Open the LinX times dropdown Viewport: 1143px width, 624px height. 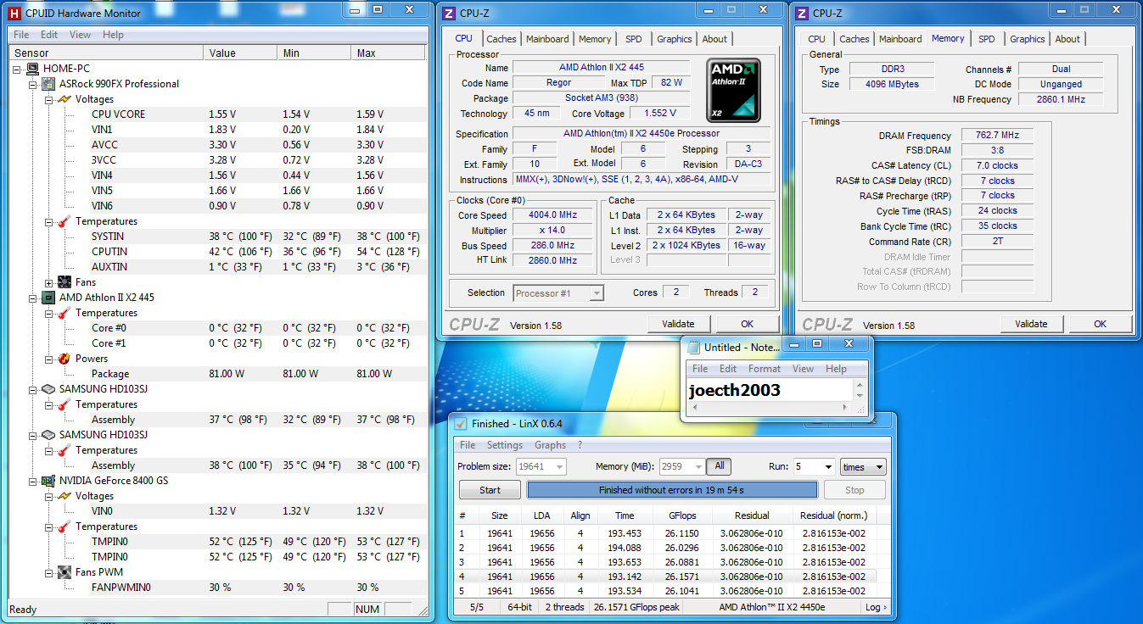(x=879, y=467)
